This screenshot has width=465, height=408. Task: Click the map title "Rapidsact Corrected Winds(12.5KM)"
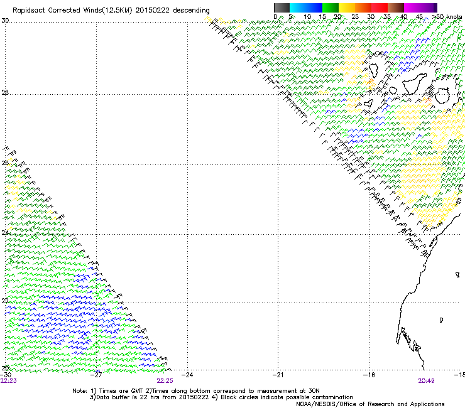tap(72, 11)
